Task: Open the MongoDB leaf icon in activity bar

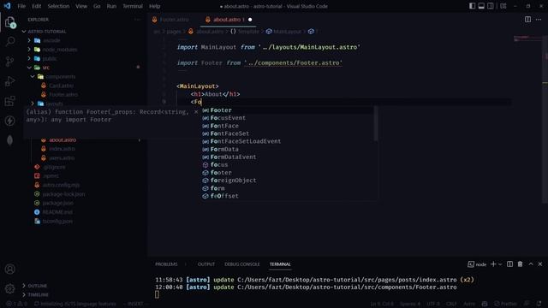Action: pyautogui.click(x=10, y=140)
